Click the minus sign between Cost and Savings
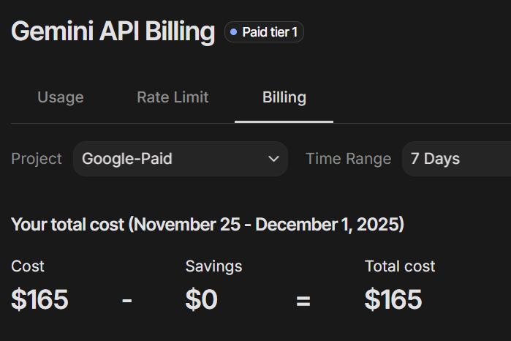Image resolution: width=511 pixels, height=341 pixels. pyautogui.click(x=126, y=300)
